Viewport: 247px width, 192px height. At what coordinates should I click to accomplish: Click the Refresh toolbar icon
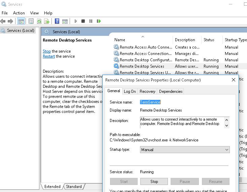coord(39,21)
